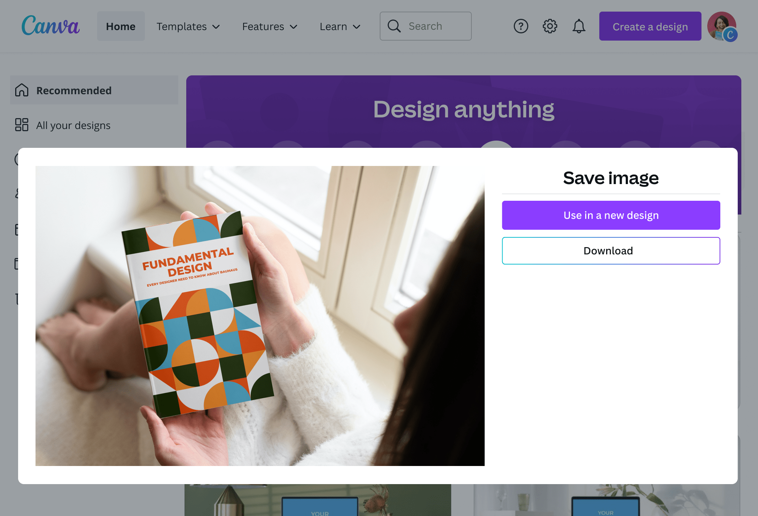Click the Create a design button
Viewport: 758px width, 516px height.
650,26
